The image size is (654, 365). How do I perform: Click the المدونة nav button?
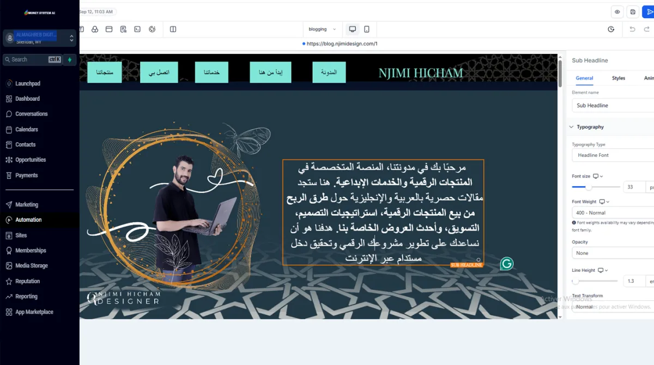pos(329,72)
